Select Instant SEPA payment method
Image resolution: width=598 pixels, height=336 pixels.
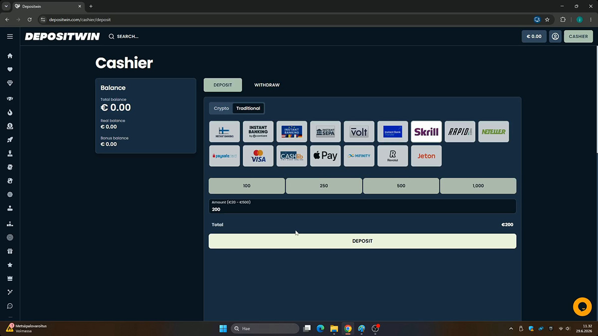point(325,132)
